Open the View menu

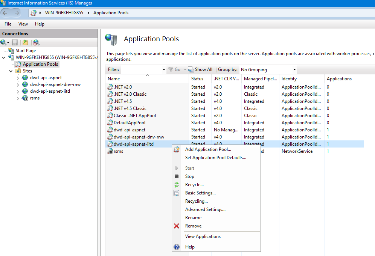(x=23, y=24)
